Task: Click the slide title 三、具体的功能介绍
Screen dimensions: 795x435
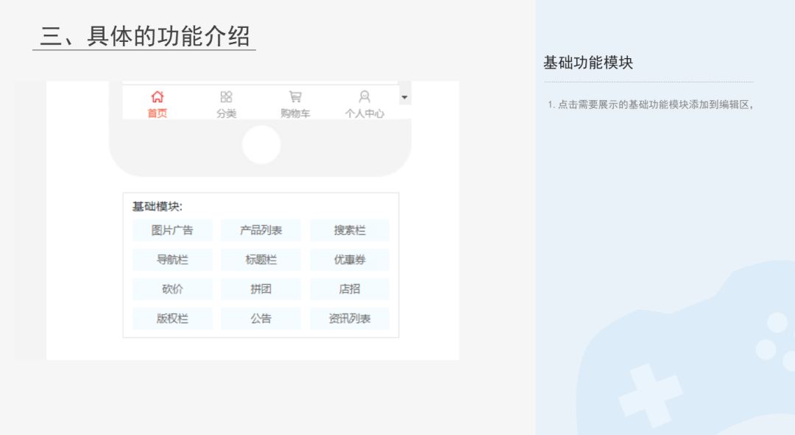Action: (145, 36)
